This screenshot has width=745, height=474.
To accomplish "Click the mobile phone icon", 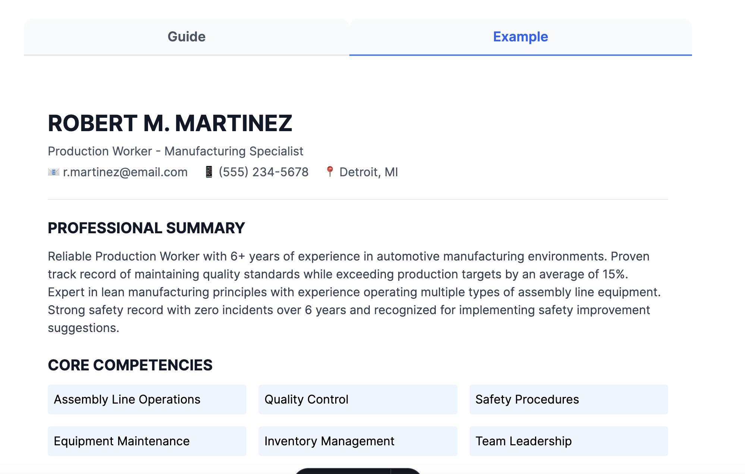I will [209, 172].
